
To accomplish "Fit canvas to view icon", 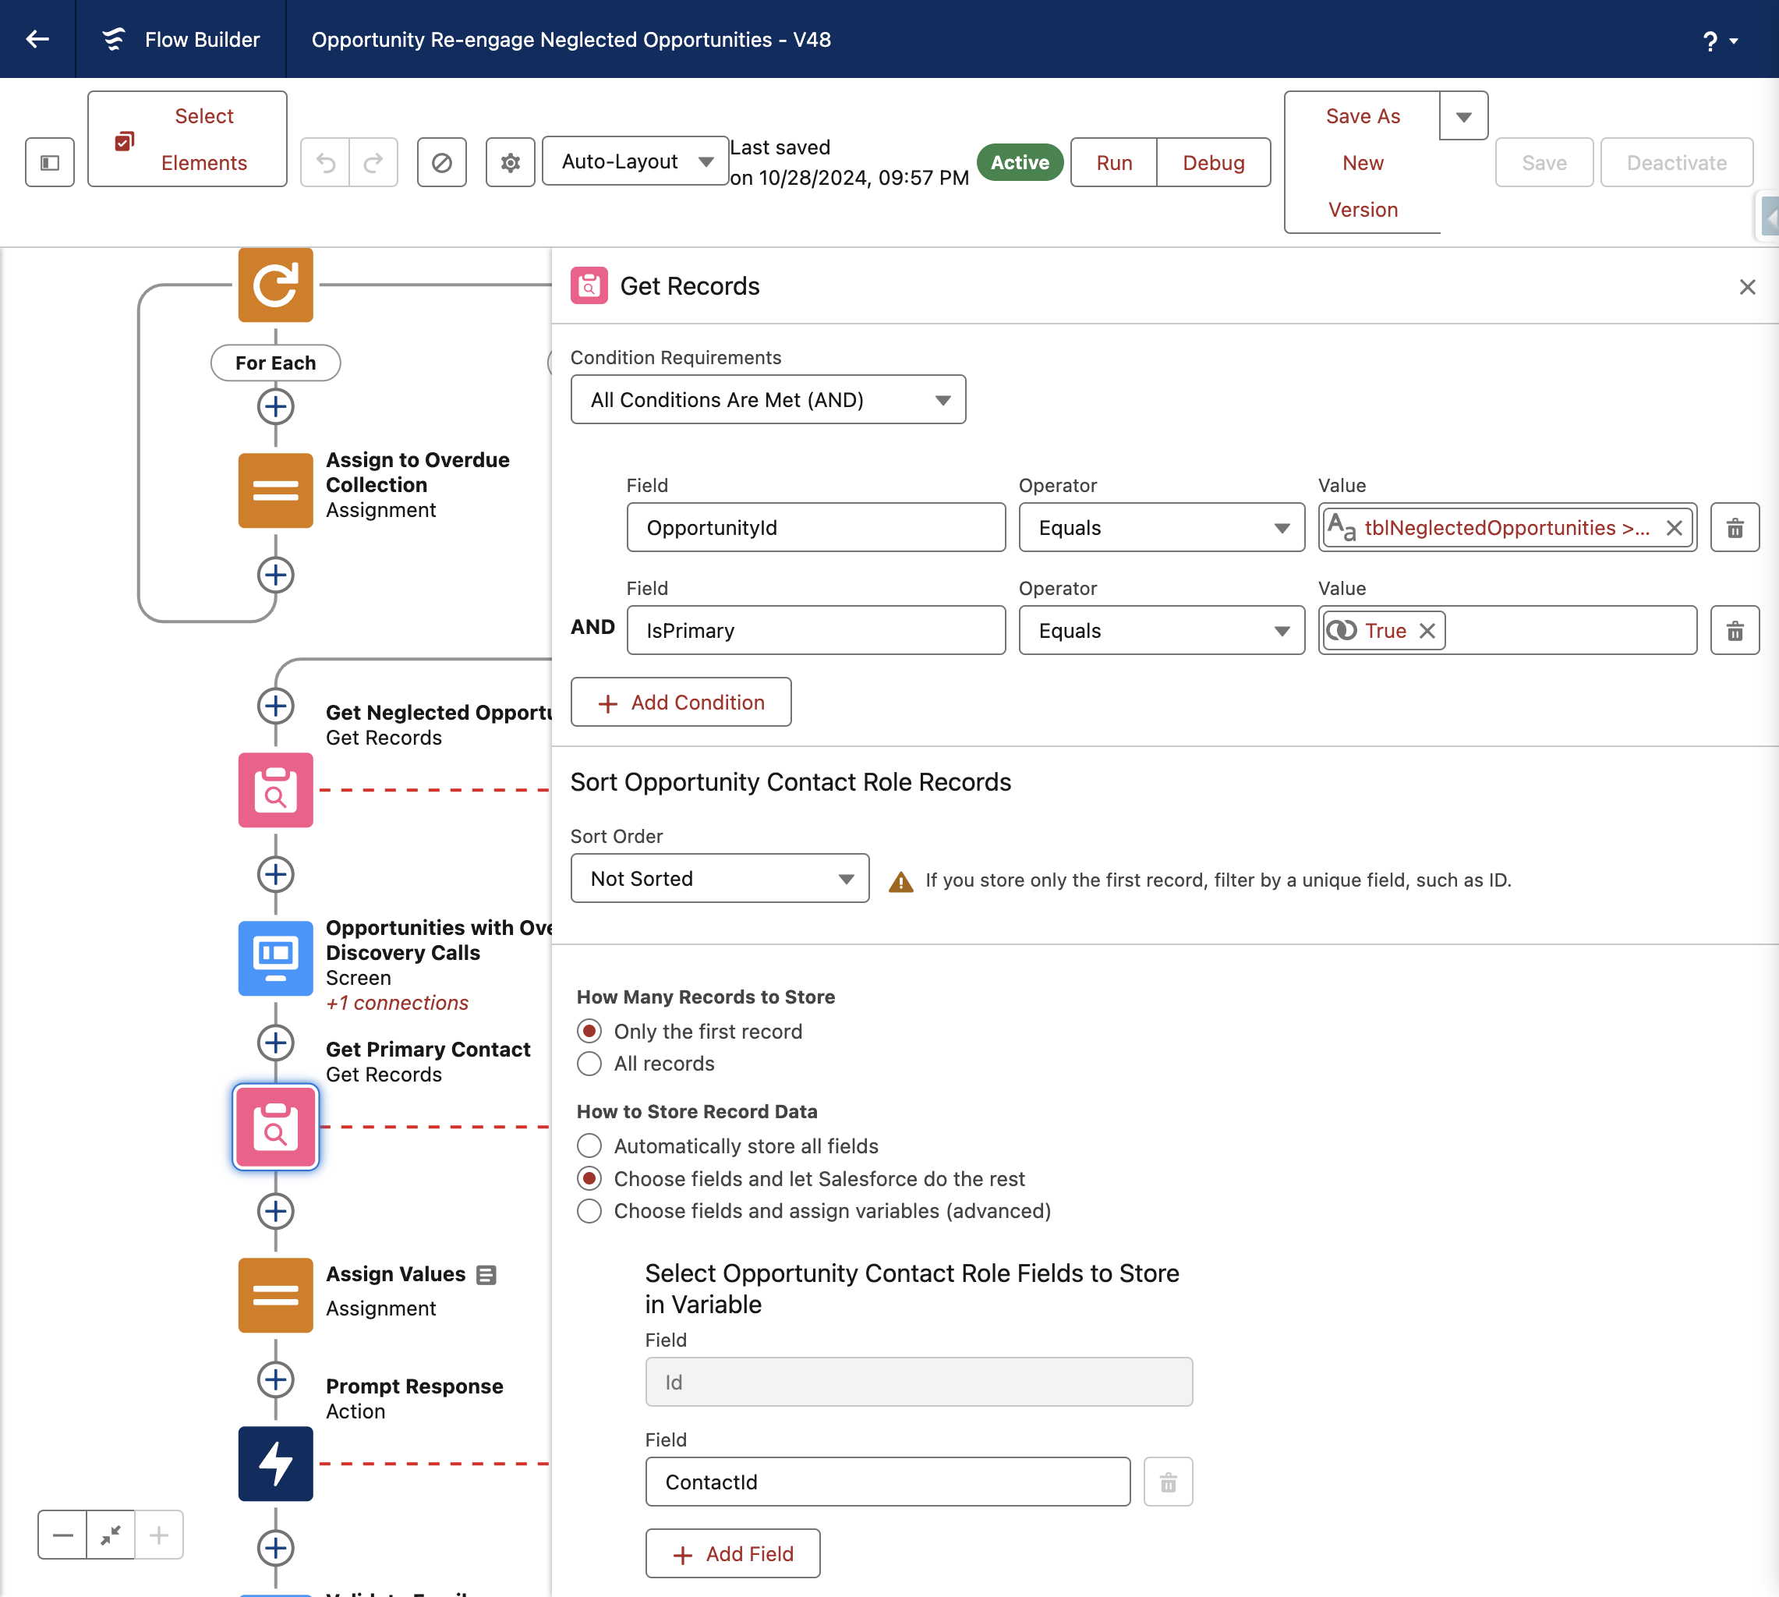I will [111, 1535].
